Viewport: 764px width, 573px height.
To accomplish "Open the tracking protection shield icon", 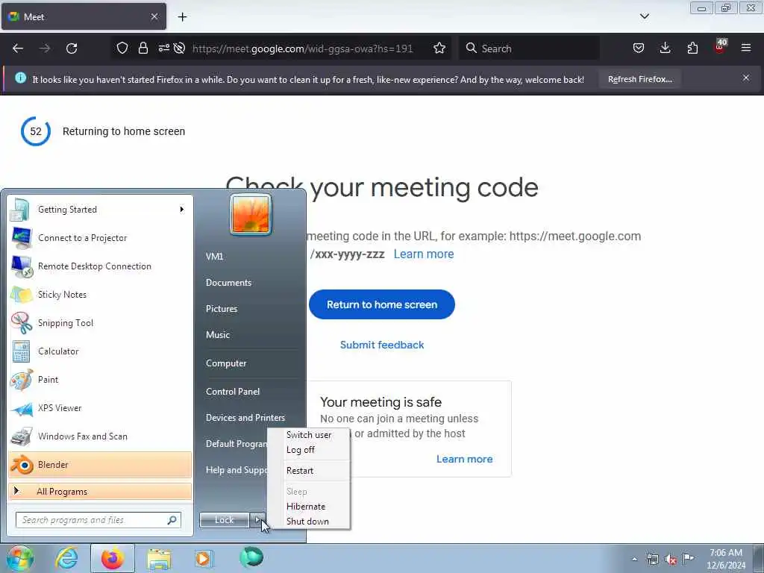I will tap(122, 48).
